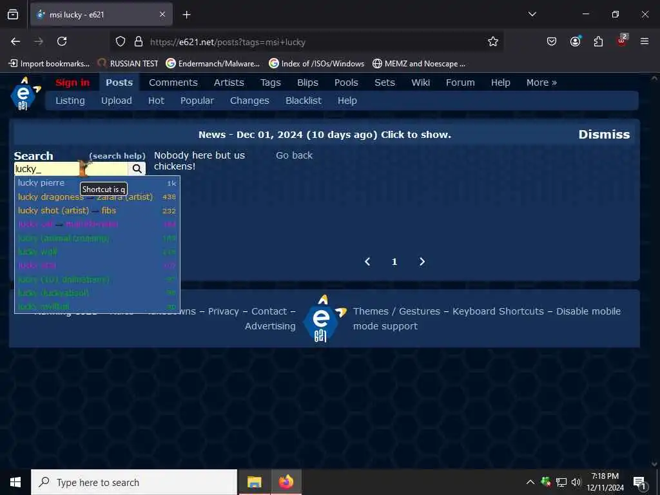The image size is (660, 495).
Task: Open the Popular subnav link
Action: point(197,101)
